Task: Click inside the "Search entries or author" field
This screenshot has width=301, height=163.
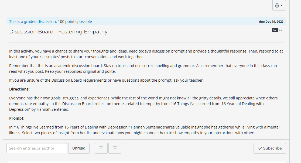Action: pos(36,148)
